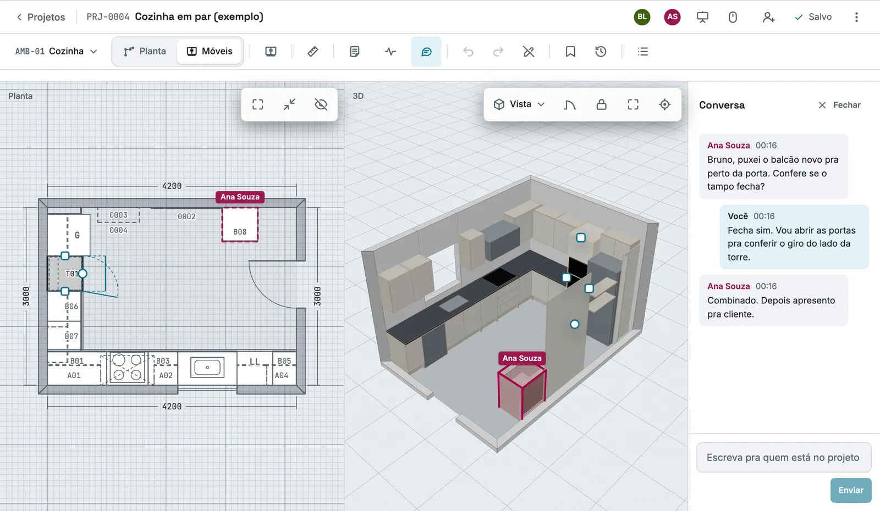
Task: Click the sink module in floor plan
Action: click(207, 367)
